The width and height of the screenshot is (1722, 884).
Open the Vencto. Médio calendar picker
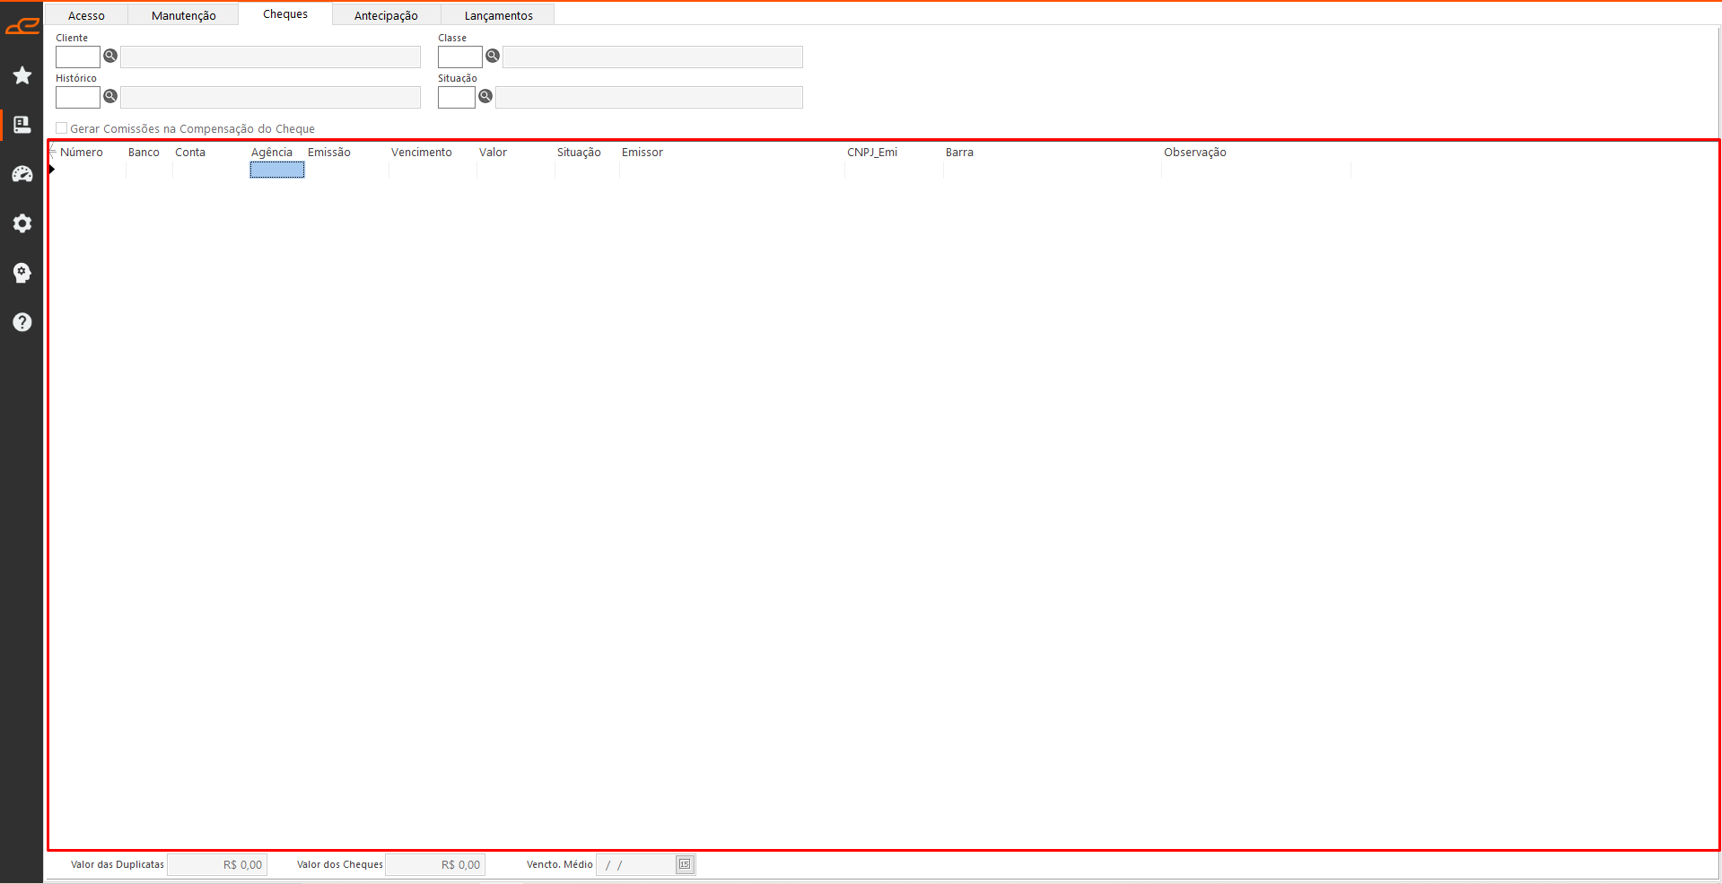[685, 864]
